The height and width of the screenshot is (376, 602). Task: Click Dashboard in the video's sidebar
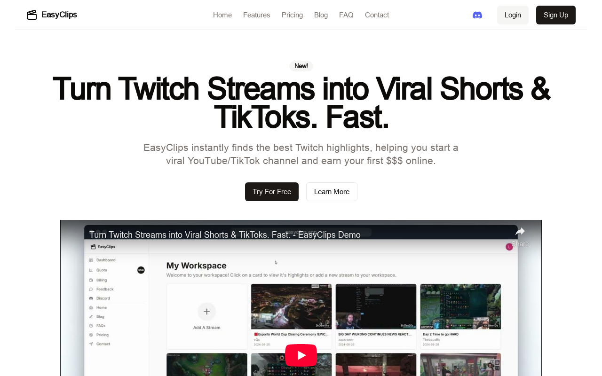tap(106, 260)
